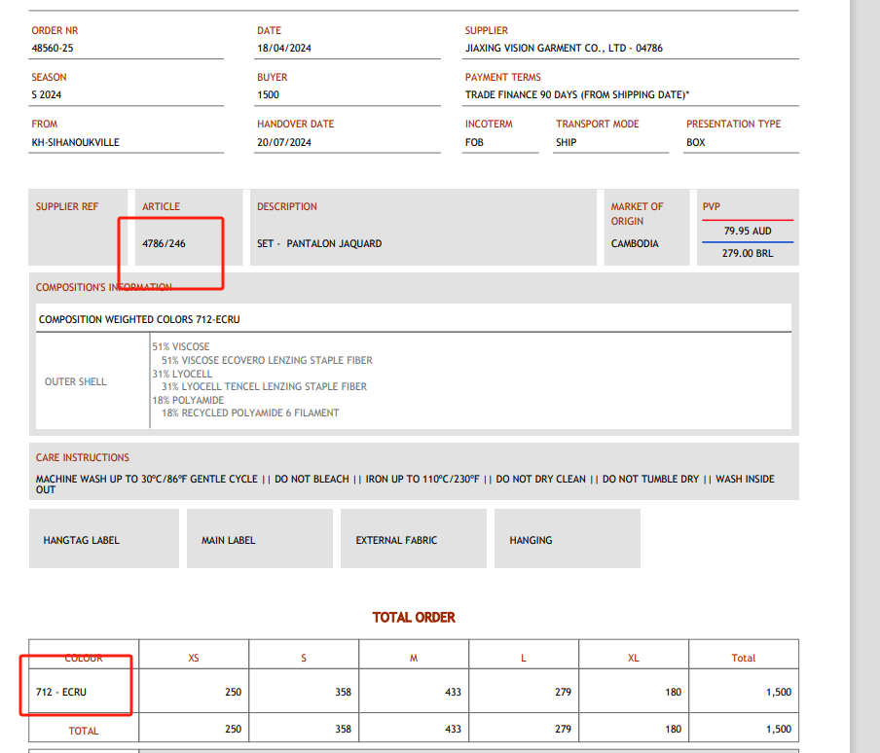
Task: Click the 712 - ECRU colour cell
Action: tap(61, 692)
